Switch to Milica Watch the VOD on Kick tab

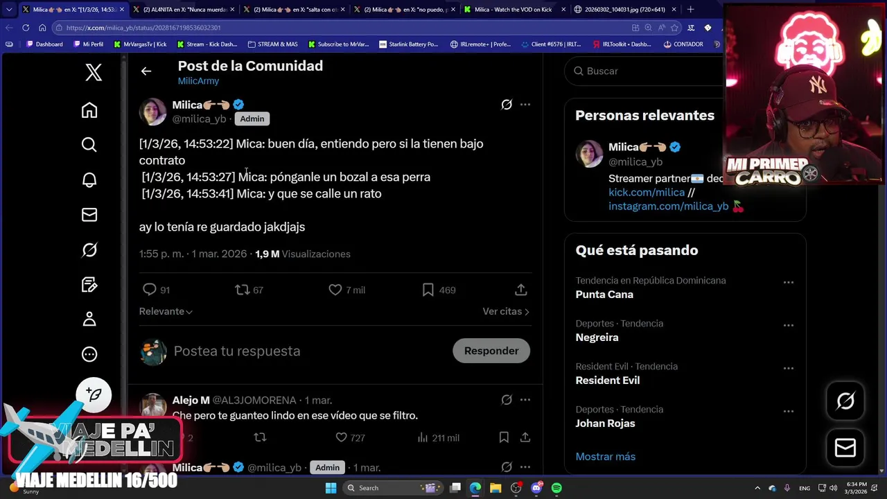click(513, 10)
